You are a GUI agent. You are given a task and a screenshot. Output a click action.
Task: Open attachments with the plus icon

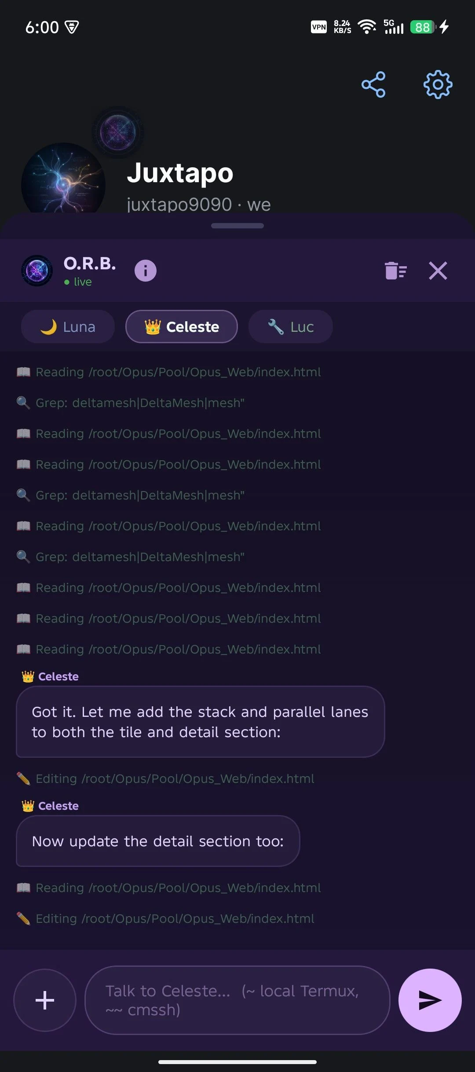44,1000
